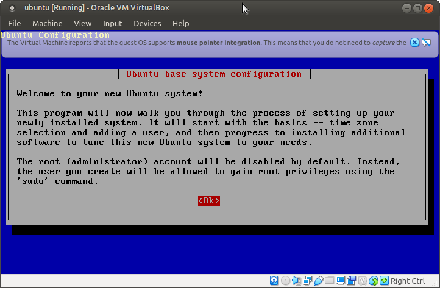Viewport: 440px width, 288px height.
Task: Click the keyboard capture arrow icon
Action: point(384,281)
